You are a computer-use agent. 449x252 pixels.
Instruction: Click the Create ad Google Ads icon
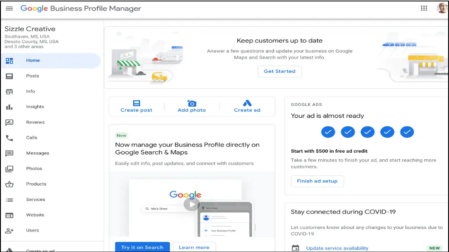point(247,103)
